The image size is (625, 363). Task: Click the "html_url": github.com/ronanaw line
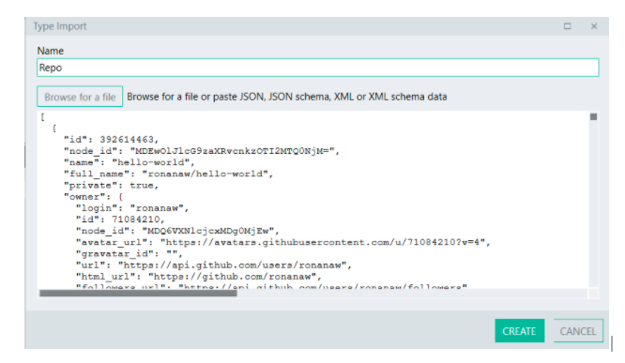pos(199,277)
